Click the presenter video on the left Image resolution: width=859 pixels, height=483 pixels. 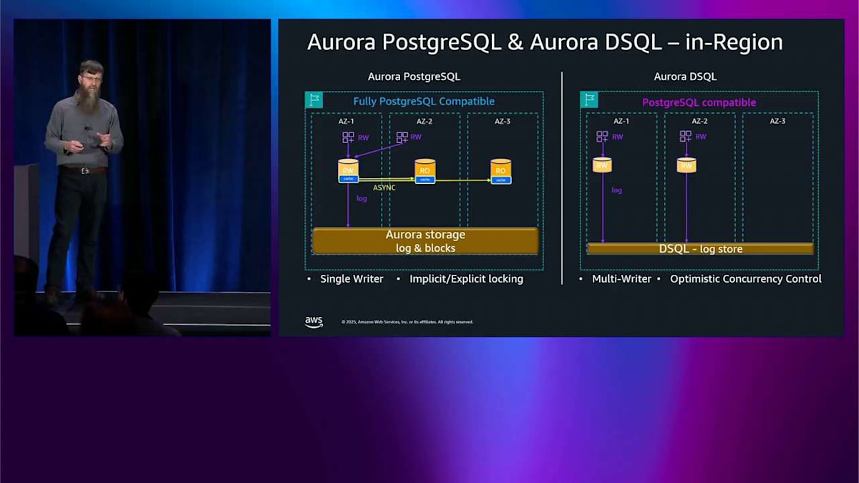(x=142, y=177)
